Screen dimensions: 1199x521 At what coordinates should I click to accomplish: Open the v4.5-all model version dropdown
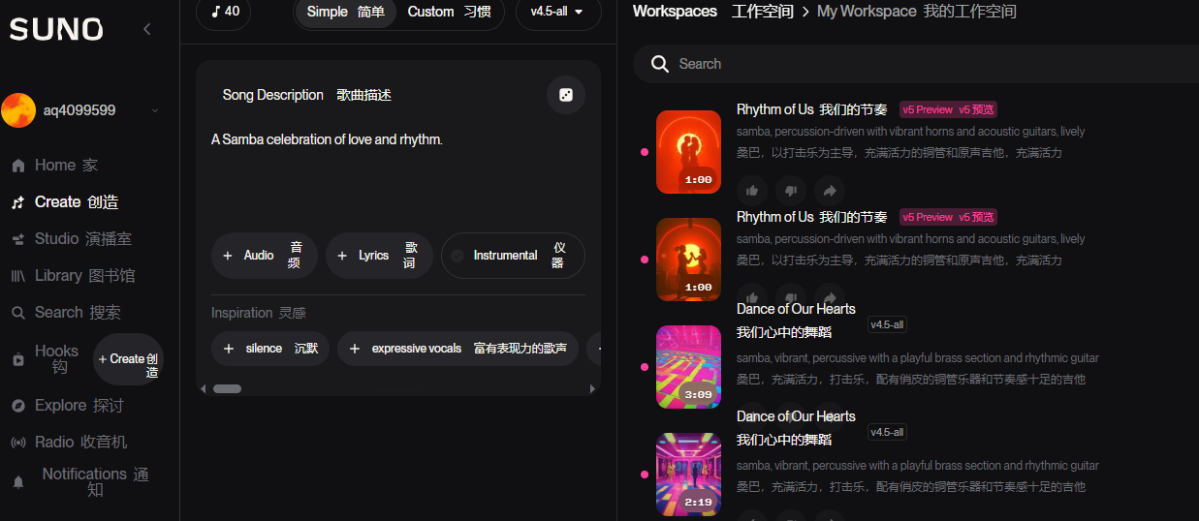click(557, 12)
